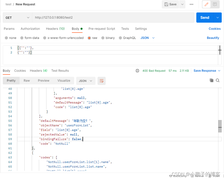Click the "codes": [ line 63
The image size is (224, 179).
48,157
